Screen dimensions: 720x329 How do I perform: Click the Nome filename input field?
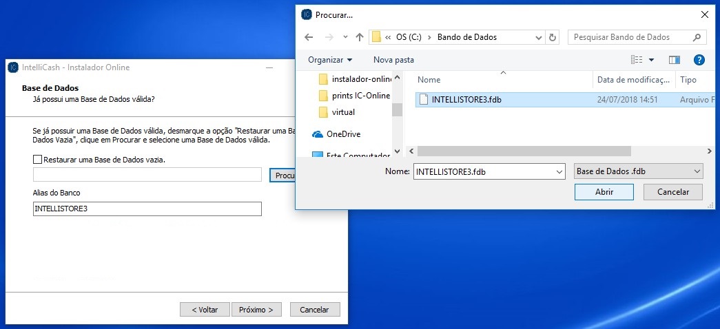[485, 171]
